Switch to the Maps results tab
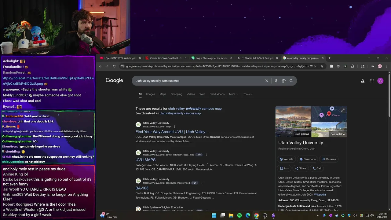The width and height of the screenshot is (391, 220). (x=163, y=94)
